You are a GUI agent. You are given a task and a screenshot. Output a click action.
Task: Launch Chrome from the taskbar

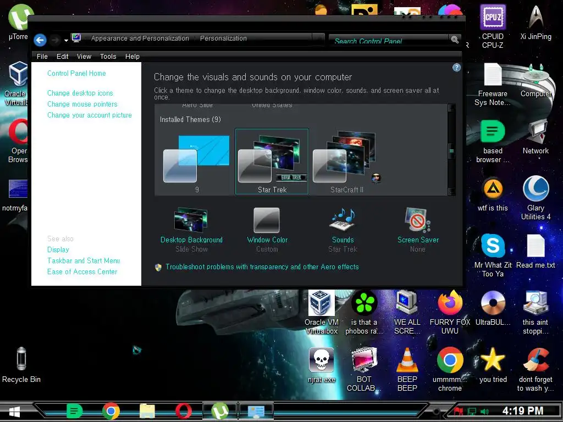tap(111, 411)
